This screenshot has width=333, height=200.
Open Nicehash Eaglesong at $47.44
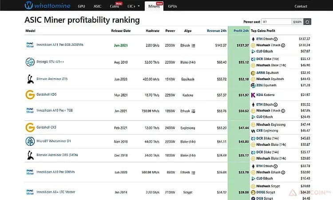(271, 124)
